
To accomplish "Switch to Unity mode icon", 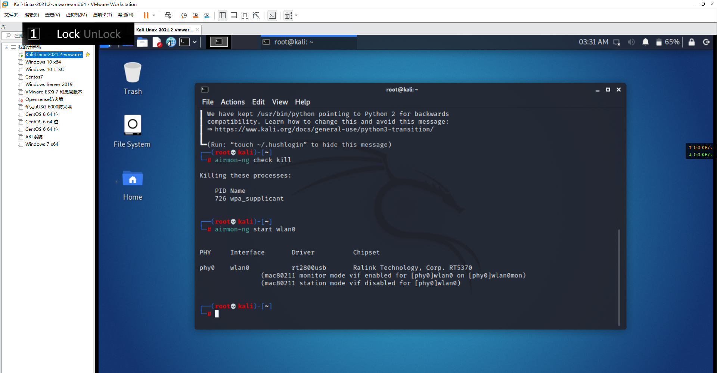I will coord(256,15).
